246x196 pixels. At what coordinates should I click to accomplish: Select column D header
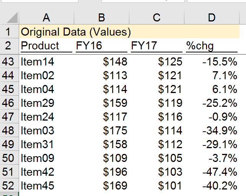pos(212,17)
